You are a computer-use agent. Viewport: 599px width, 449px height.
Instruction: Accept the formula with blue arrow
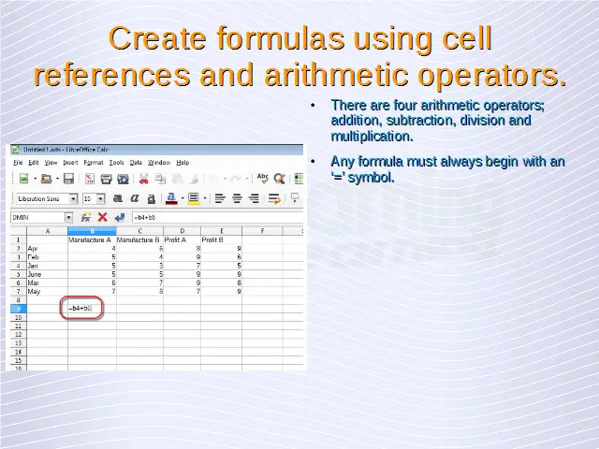(118, 217)
